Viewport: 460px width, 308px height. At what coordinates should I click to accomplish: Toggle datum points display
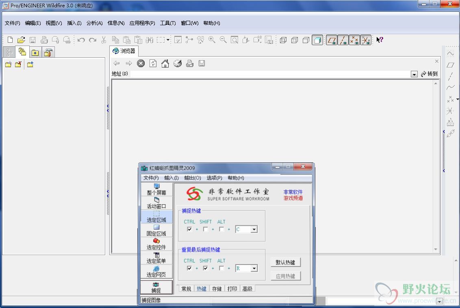(354, 40)
